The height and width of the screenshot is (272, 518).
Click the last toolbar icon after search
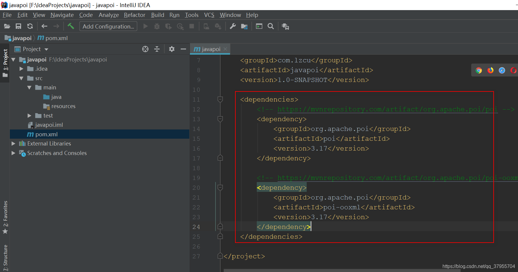(x=285, y=26)
